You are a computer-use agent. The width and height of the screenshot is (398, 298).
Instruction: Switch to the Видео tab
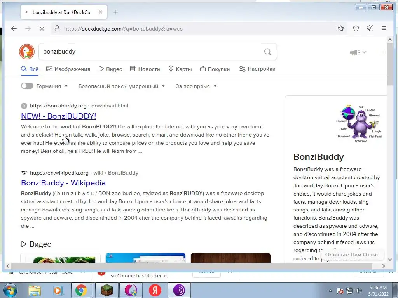[x=110, y=69]
